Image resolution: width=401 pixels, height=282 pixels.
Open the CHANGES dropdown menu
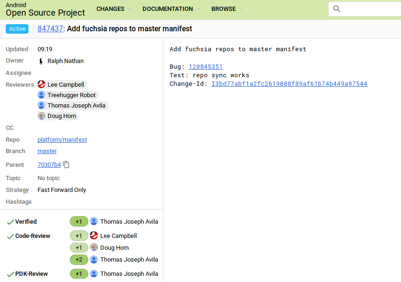point(114,9)
